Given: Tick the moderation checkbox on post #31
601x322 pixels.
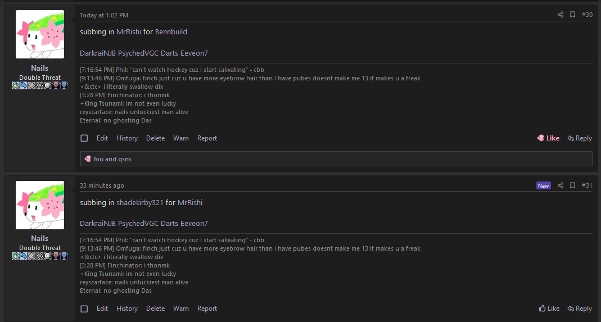Looking at the screenshot, I should pyautogui.click(x=84, y=309).
